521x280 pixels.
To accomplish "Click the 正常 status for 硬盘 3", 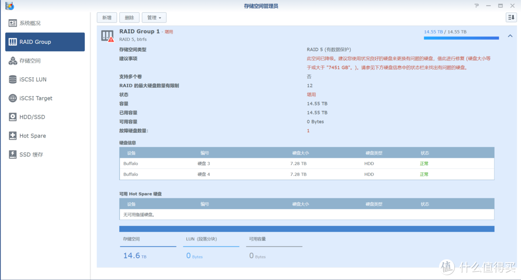I will tap(424, 164).
